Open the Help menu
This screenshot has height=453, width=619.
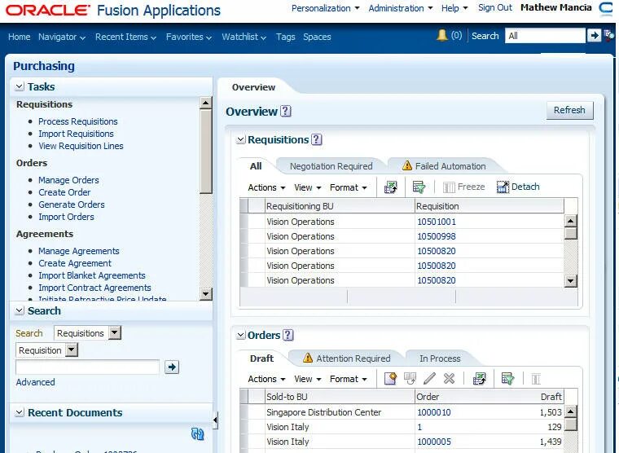click(454, 8)
